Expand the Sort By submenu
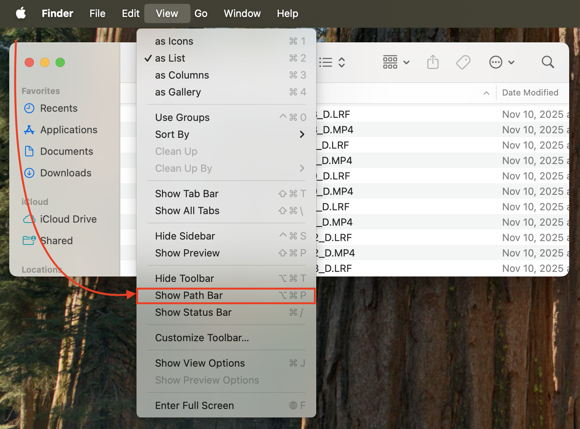Screen dimensions: 580x429 point(226,134)
